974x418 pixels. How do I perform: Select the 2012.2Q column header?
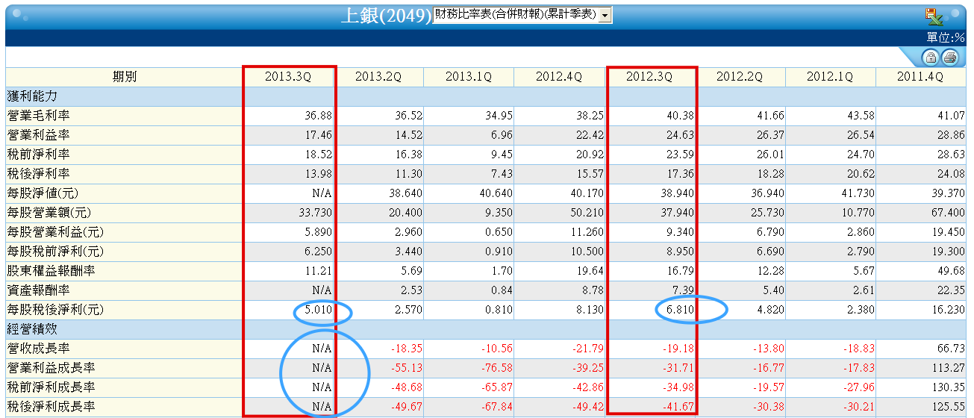point(740,77)
